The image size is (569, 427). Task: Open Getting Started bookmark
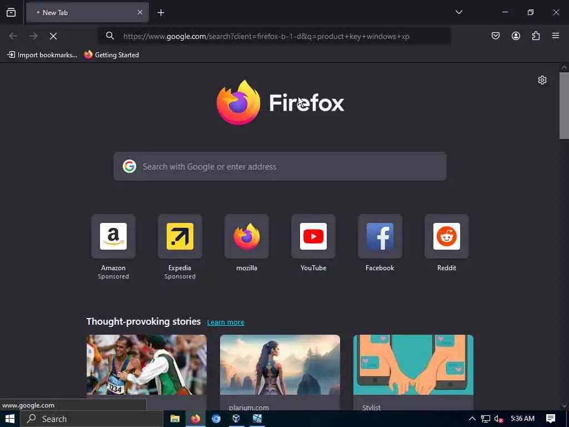click(111, 55)
